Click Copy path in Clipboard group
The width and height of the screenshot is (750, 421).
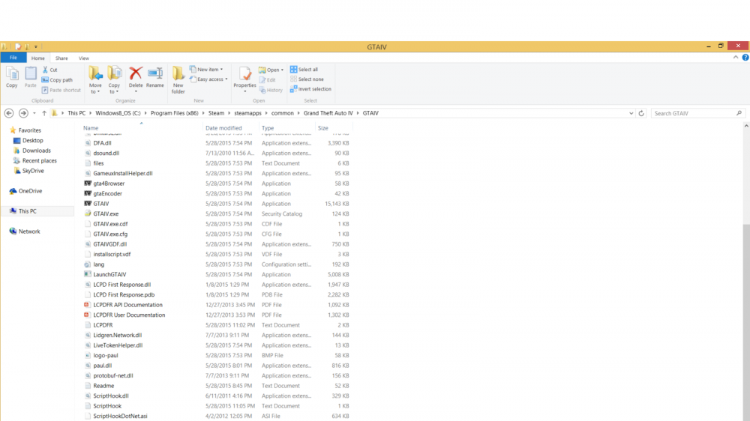click(57, 80)
